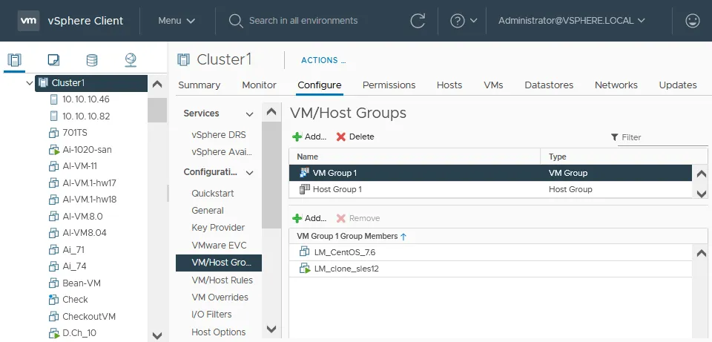This screenshot has width=712, height=342.
Task: Open the Hosts and Clusters inventory view icon
Action: [15, 60]
